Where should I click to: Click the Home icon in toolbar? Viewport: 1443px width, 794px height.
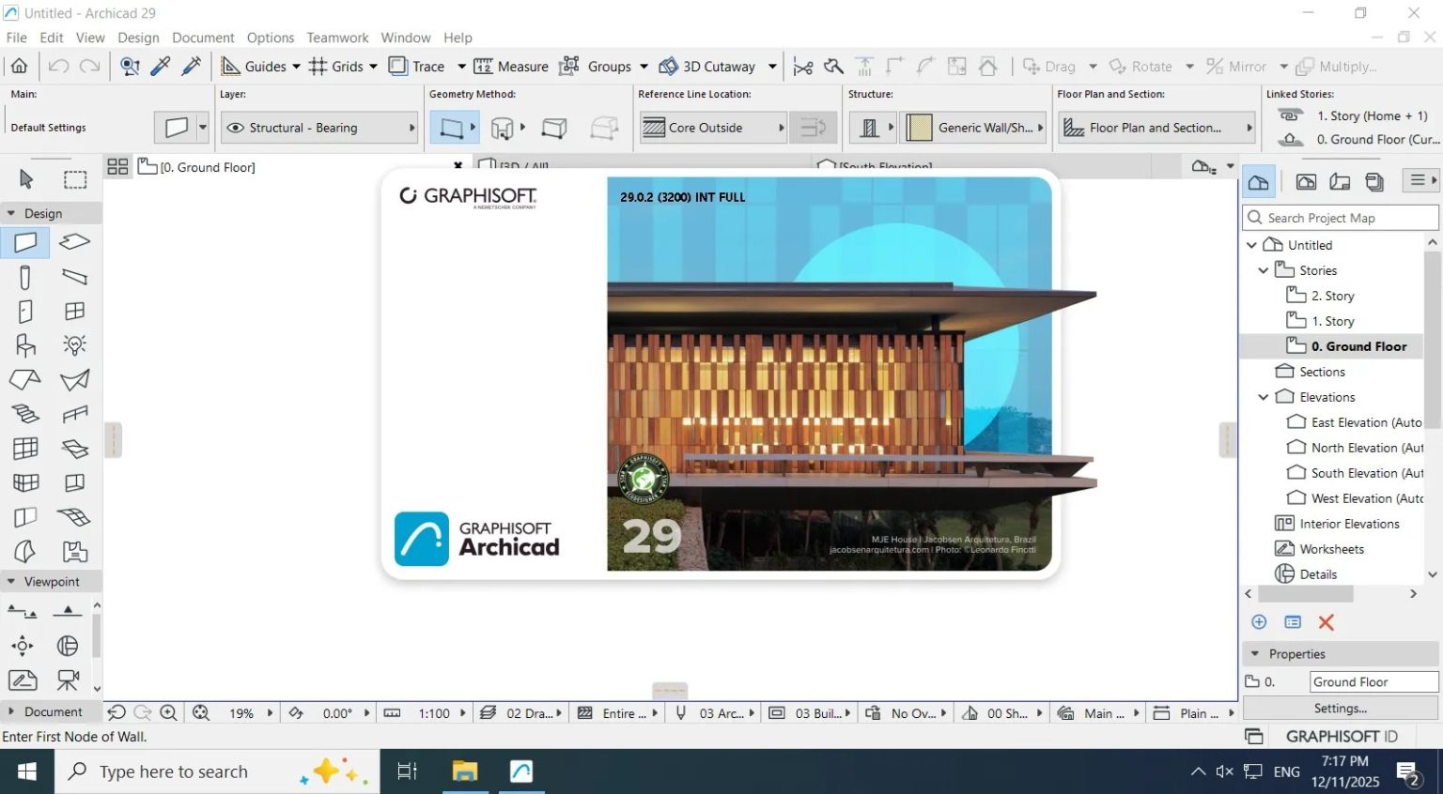point(19,67)
